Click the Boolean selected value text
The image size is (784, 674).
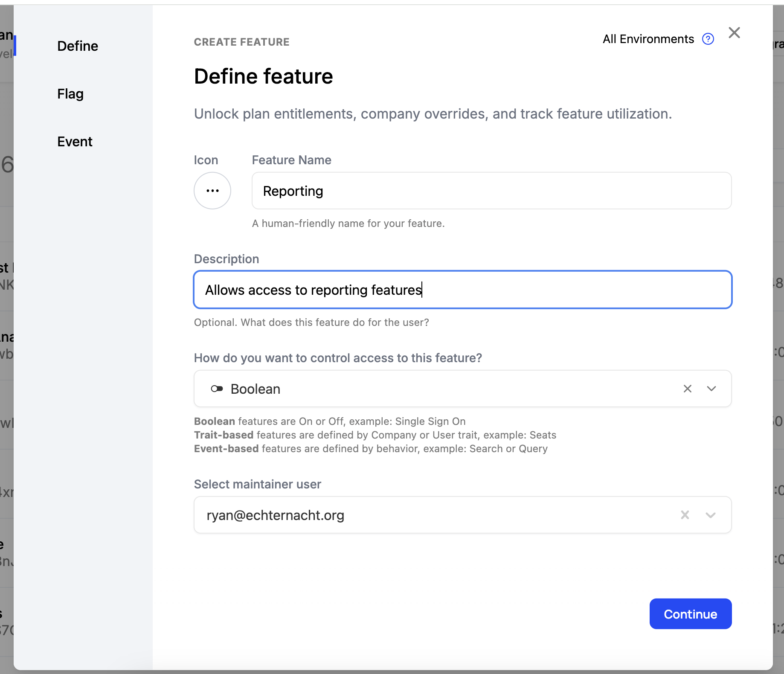pyautogui.click(x=255, y=389)
